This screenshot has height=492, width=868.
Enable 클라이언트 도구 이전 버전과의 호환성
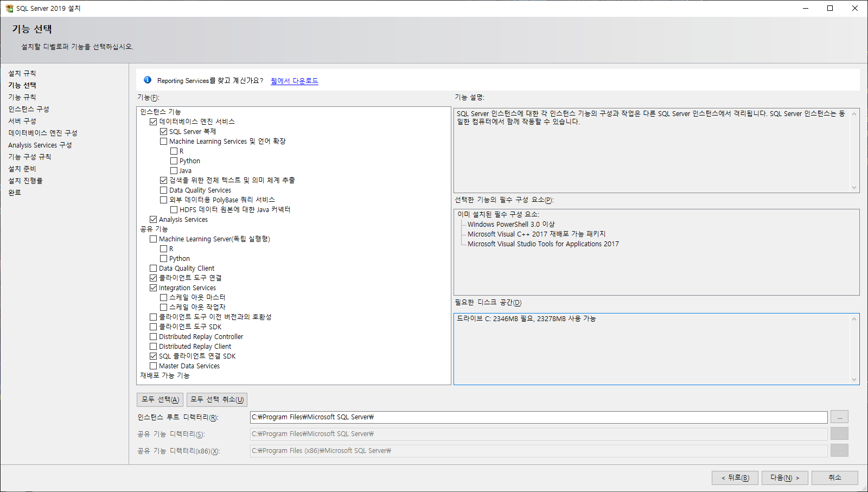[x=153, y=317]
